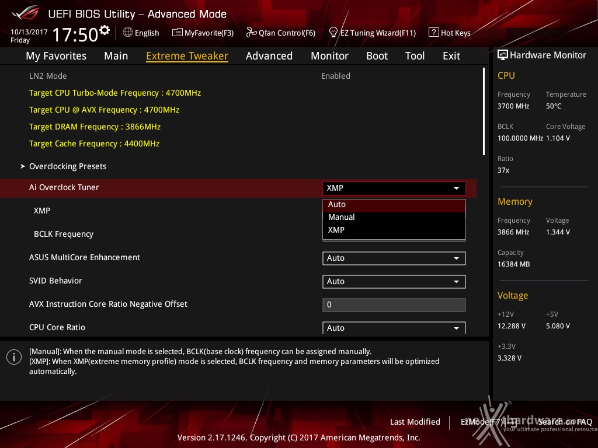The image size is (598, 448).
Task: Click the CPU temperature value 50°C
Action: tap(554, 106)
